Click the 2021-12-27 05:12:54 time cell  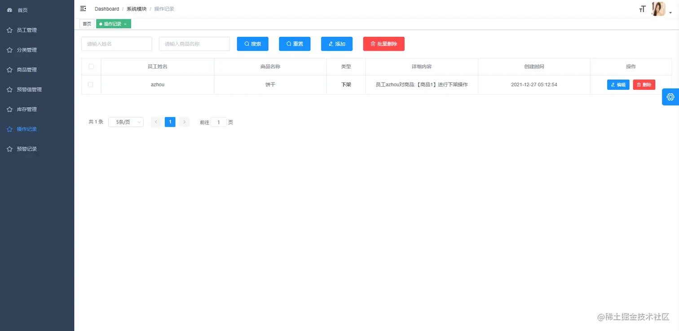pos(534,84)
